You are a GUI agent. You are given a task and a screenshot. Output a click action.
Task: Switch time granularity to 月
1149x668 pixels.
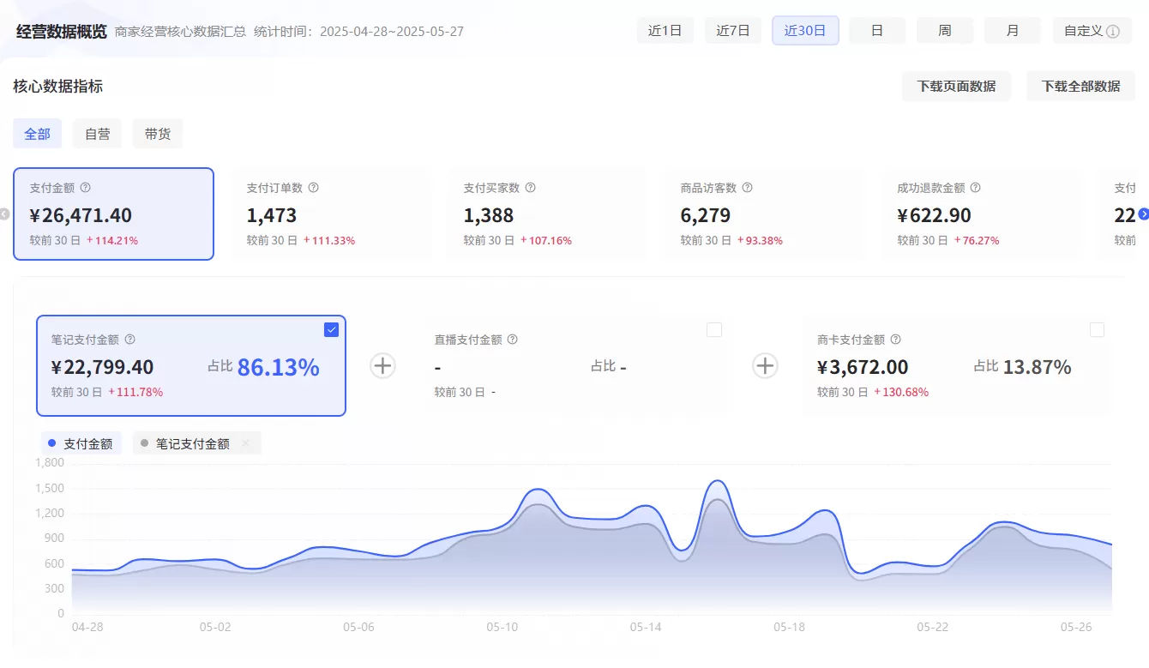1013,30
